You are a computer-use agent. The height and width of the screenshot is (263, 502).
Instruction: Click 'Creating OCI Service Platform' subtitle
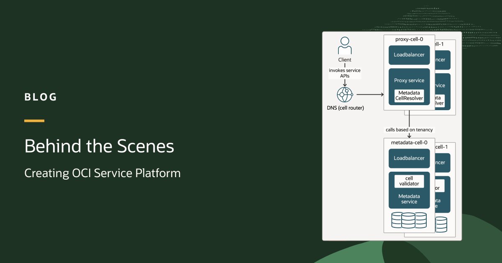tap(102, 173)
